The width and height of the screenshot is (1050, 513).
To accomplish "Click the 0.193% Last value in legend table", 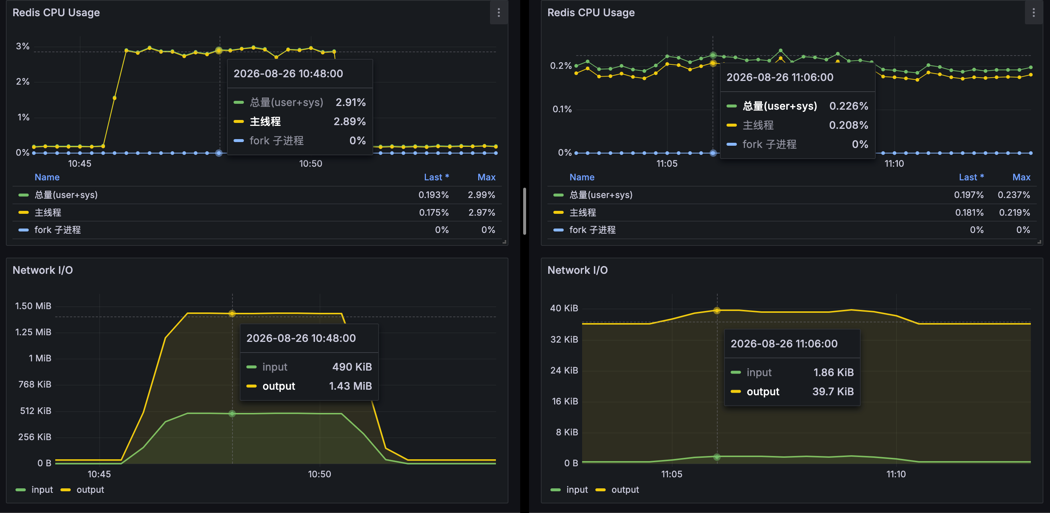I will click(x=433, y=195).
